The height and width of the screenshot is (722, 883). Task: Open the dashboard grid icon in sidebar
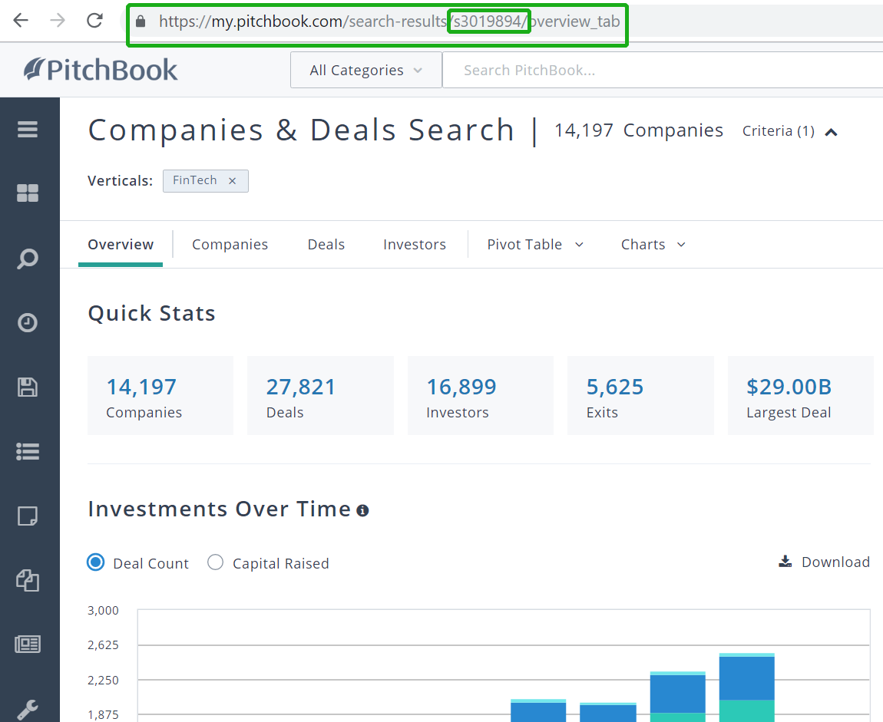(x=28, y=193)
